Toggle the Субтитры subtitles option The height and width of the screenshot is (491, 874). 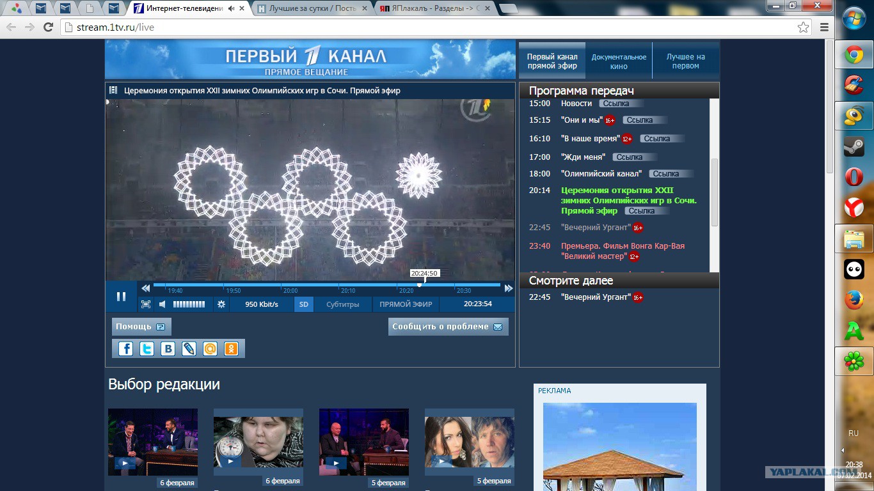tap(343, 304)
